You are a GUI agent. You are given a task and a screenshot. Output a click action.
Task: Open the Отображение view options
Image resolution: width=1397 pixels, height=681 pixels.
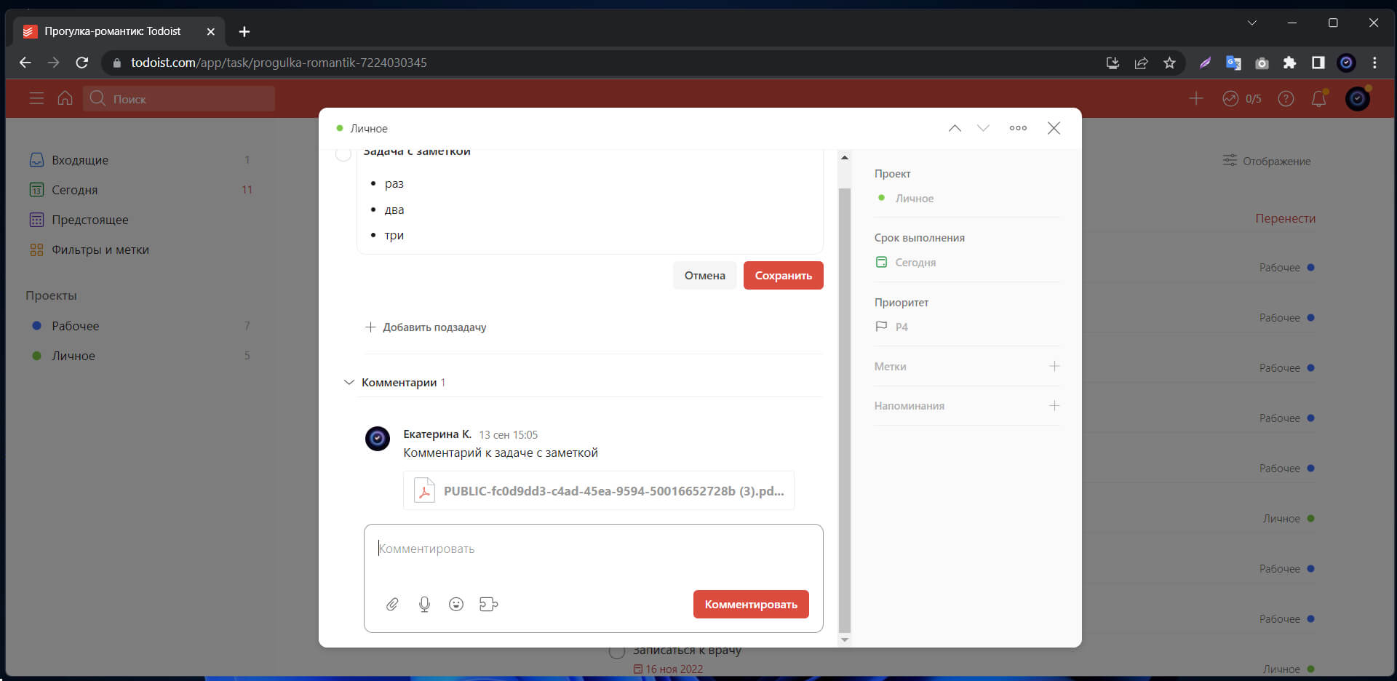pyautogui.click(x=1267, y=161)
